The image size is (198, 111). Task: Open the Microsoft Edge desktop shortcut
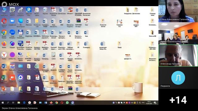pos(29,11)
